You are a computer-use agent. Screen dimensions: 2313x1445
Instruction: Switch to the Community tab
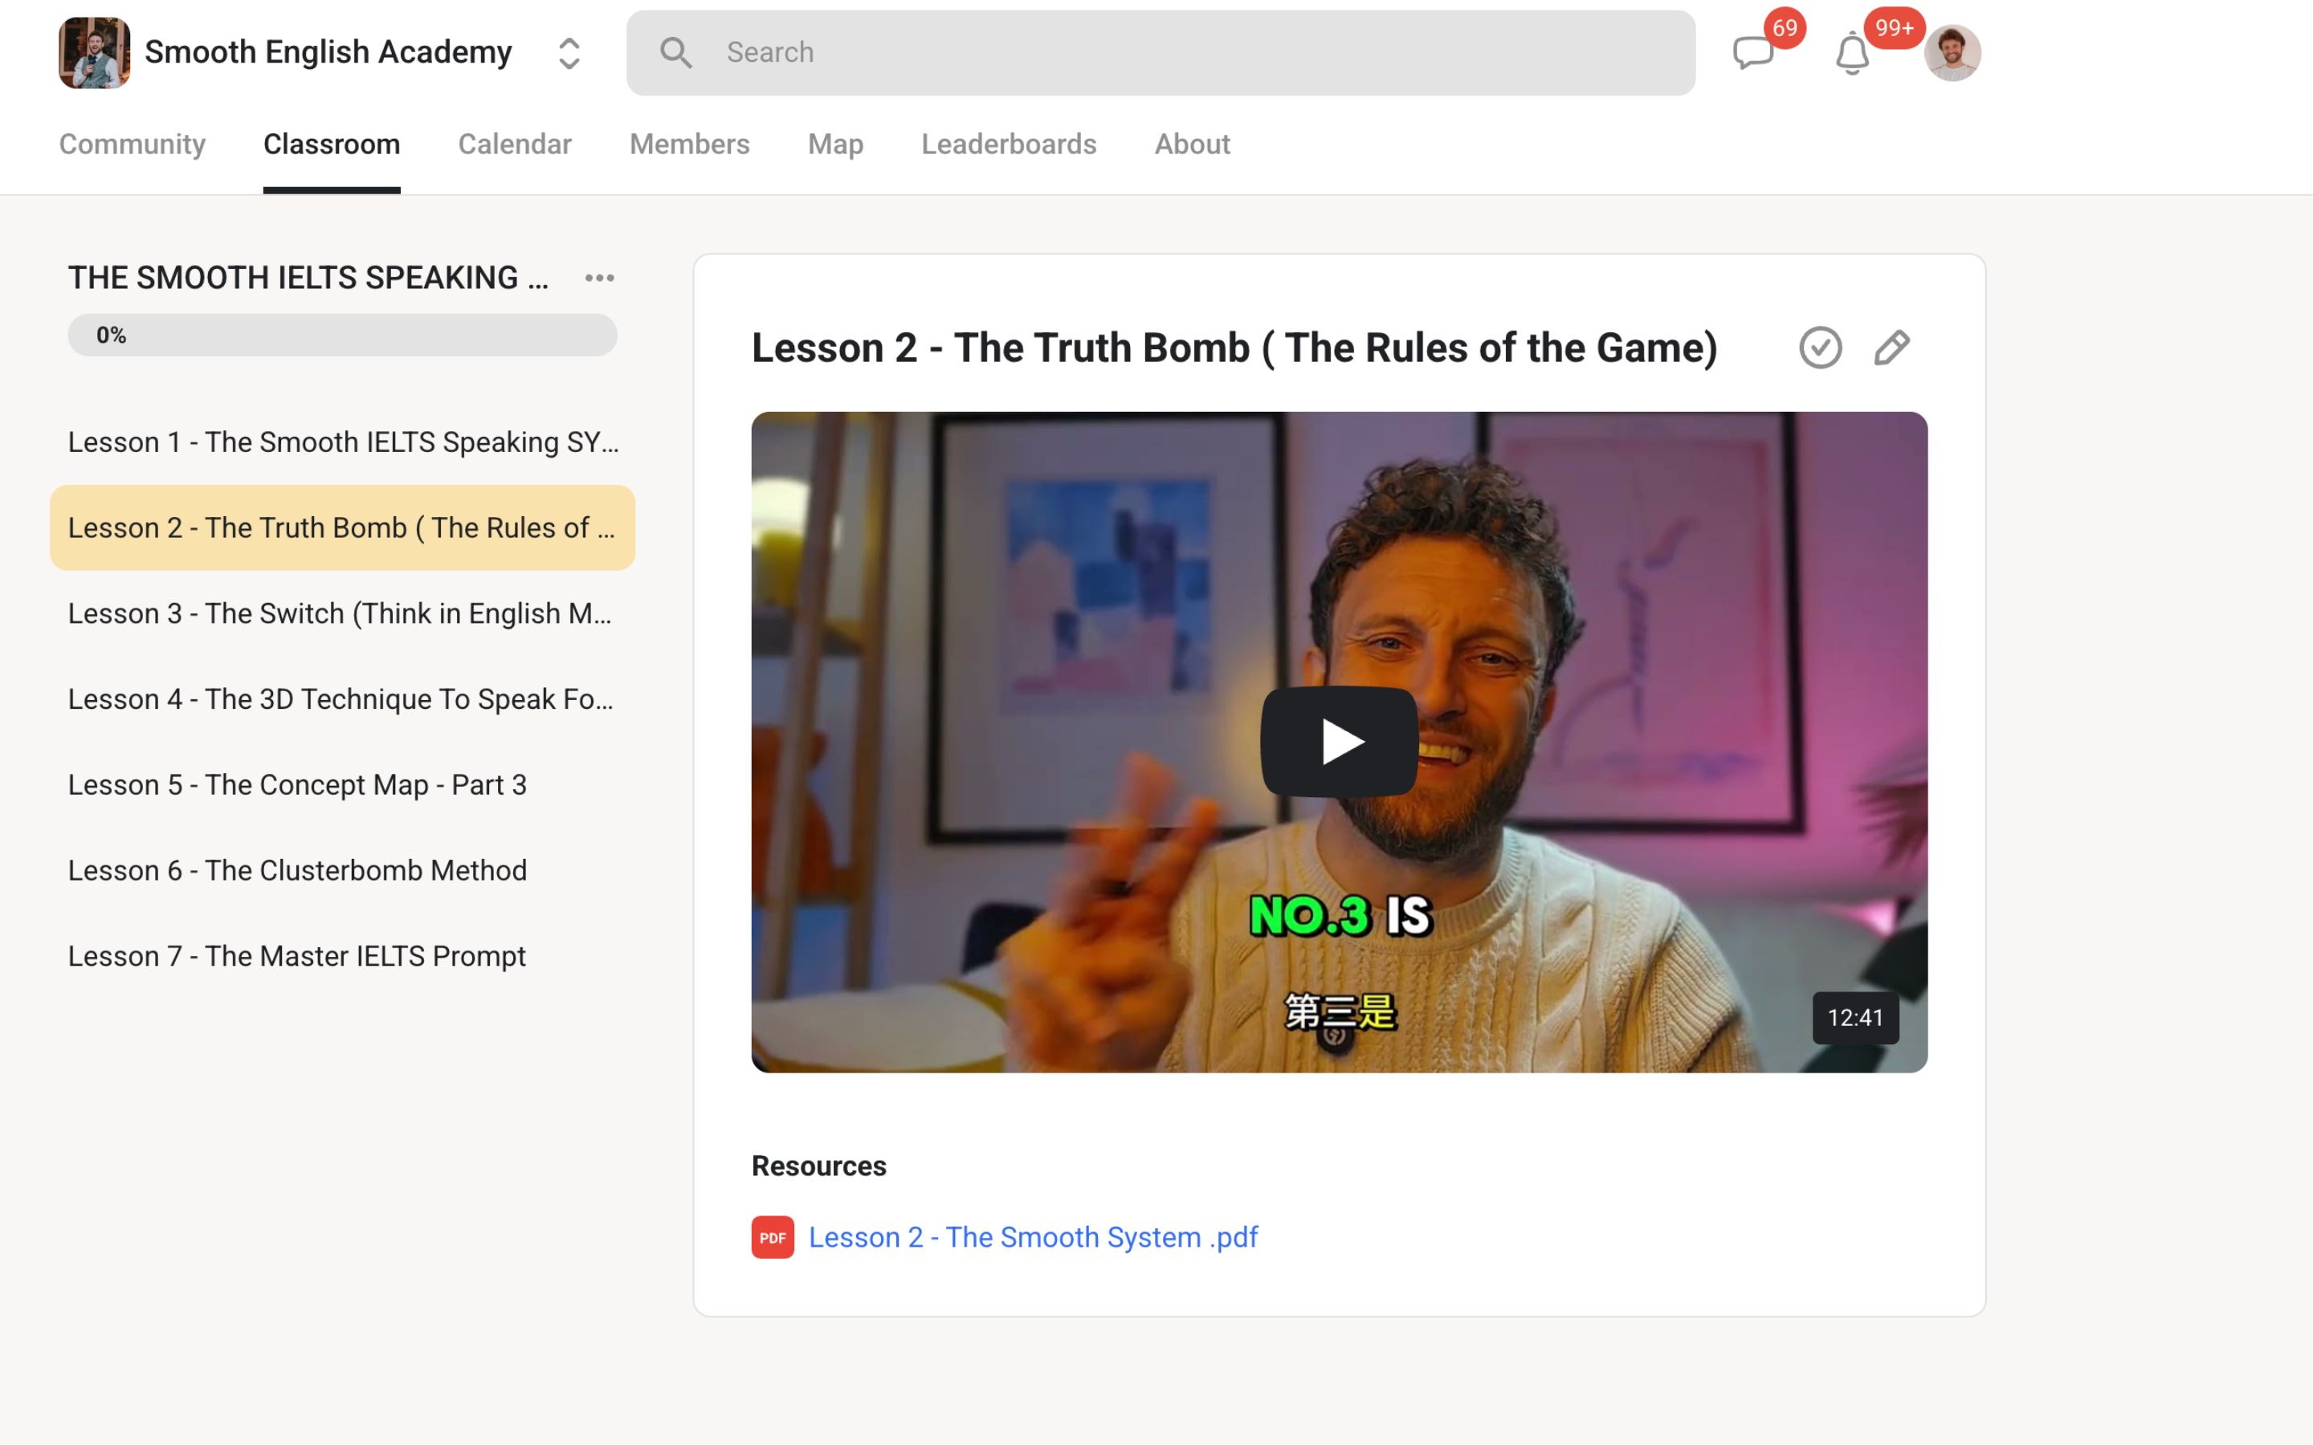[x=132, y=144]
